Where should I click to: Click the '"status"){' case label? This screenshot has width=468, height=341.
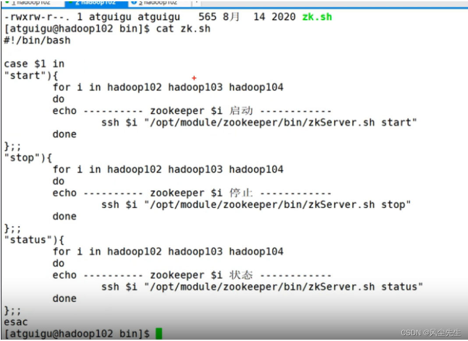[x=34, y=240]
